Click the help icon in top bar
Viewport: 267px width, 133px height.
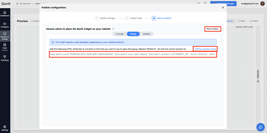pos(205,4)
